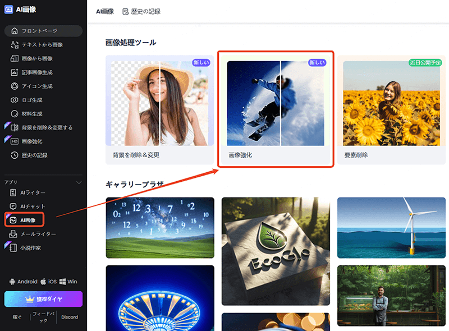Collapse the アプリ section chevron
The height and width of the screenshot is (331, 449).
(x=79, y=182)
